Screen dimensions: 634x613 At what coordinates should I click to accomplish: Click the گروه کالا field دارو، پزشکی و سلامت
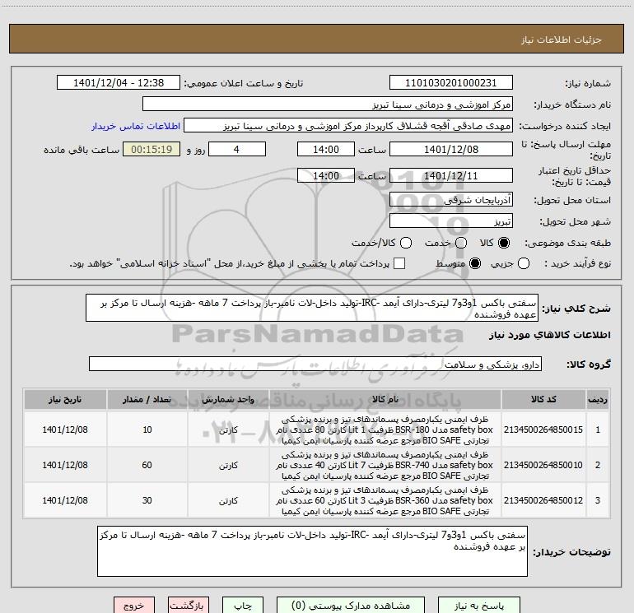315,364
